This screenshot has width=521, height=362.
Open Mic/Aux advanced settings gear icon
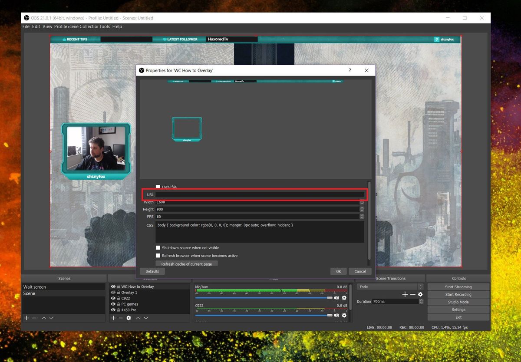343,298
